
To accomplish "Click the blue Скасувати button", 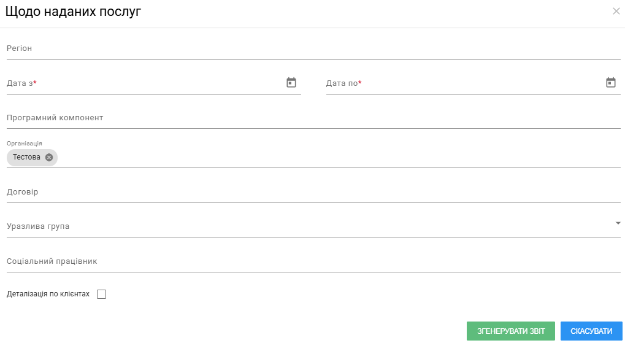I will click(591, 331).
